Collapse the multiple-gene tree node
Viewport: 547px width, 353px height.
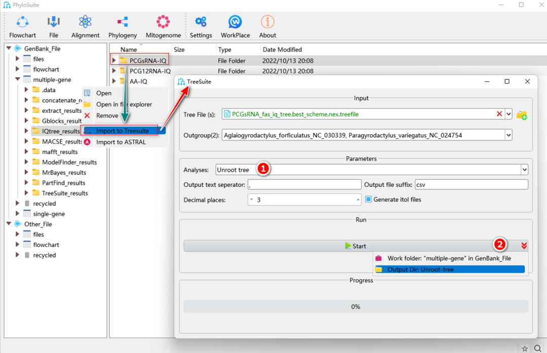(17, 80)
